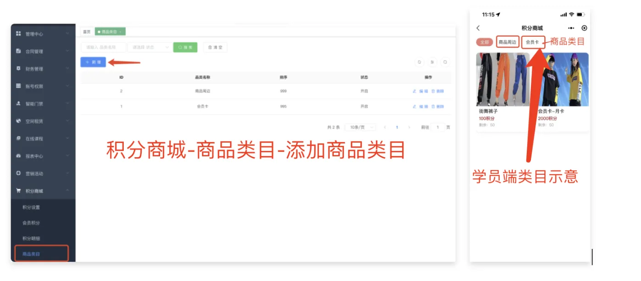Open the 请选择 状态 status dropdown

point(149,47)
